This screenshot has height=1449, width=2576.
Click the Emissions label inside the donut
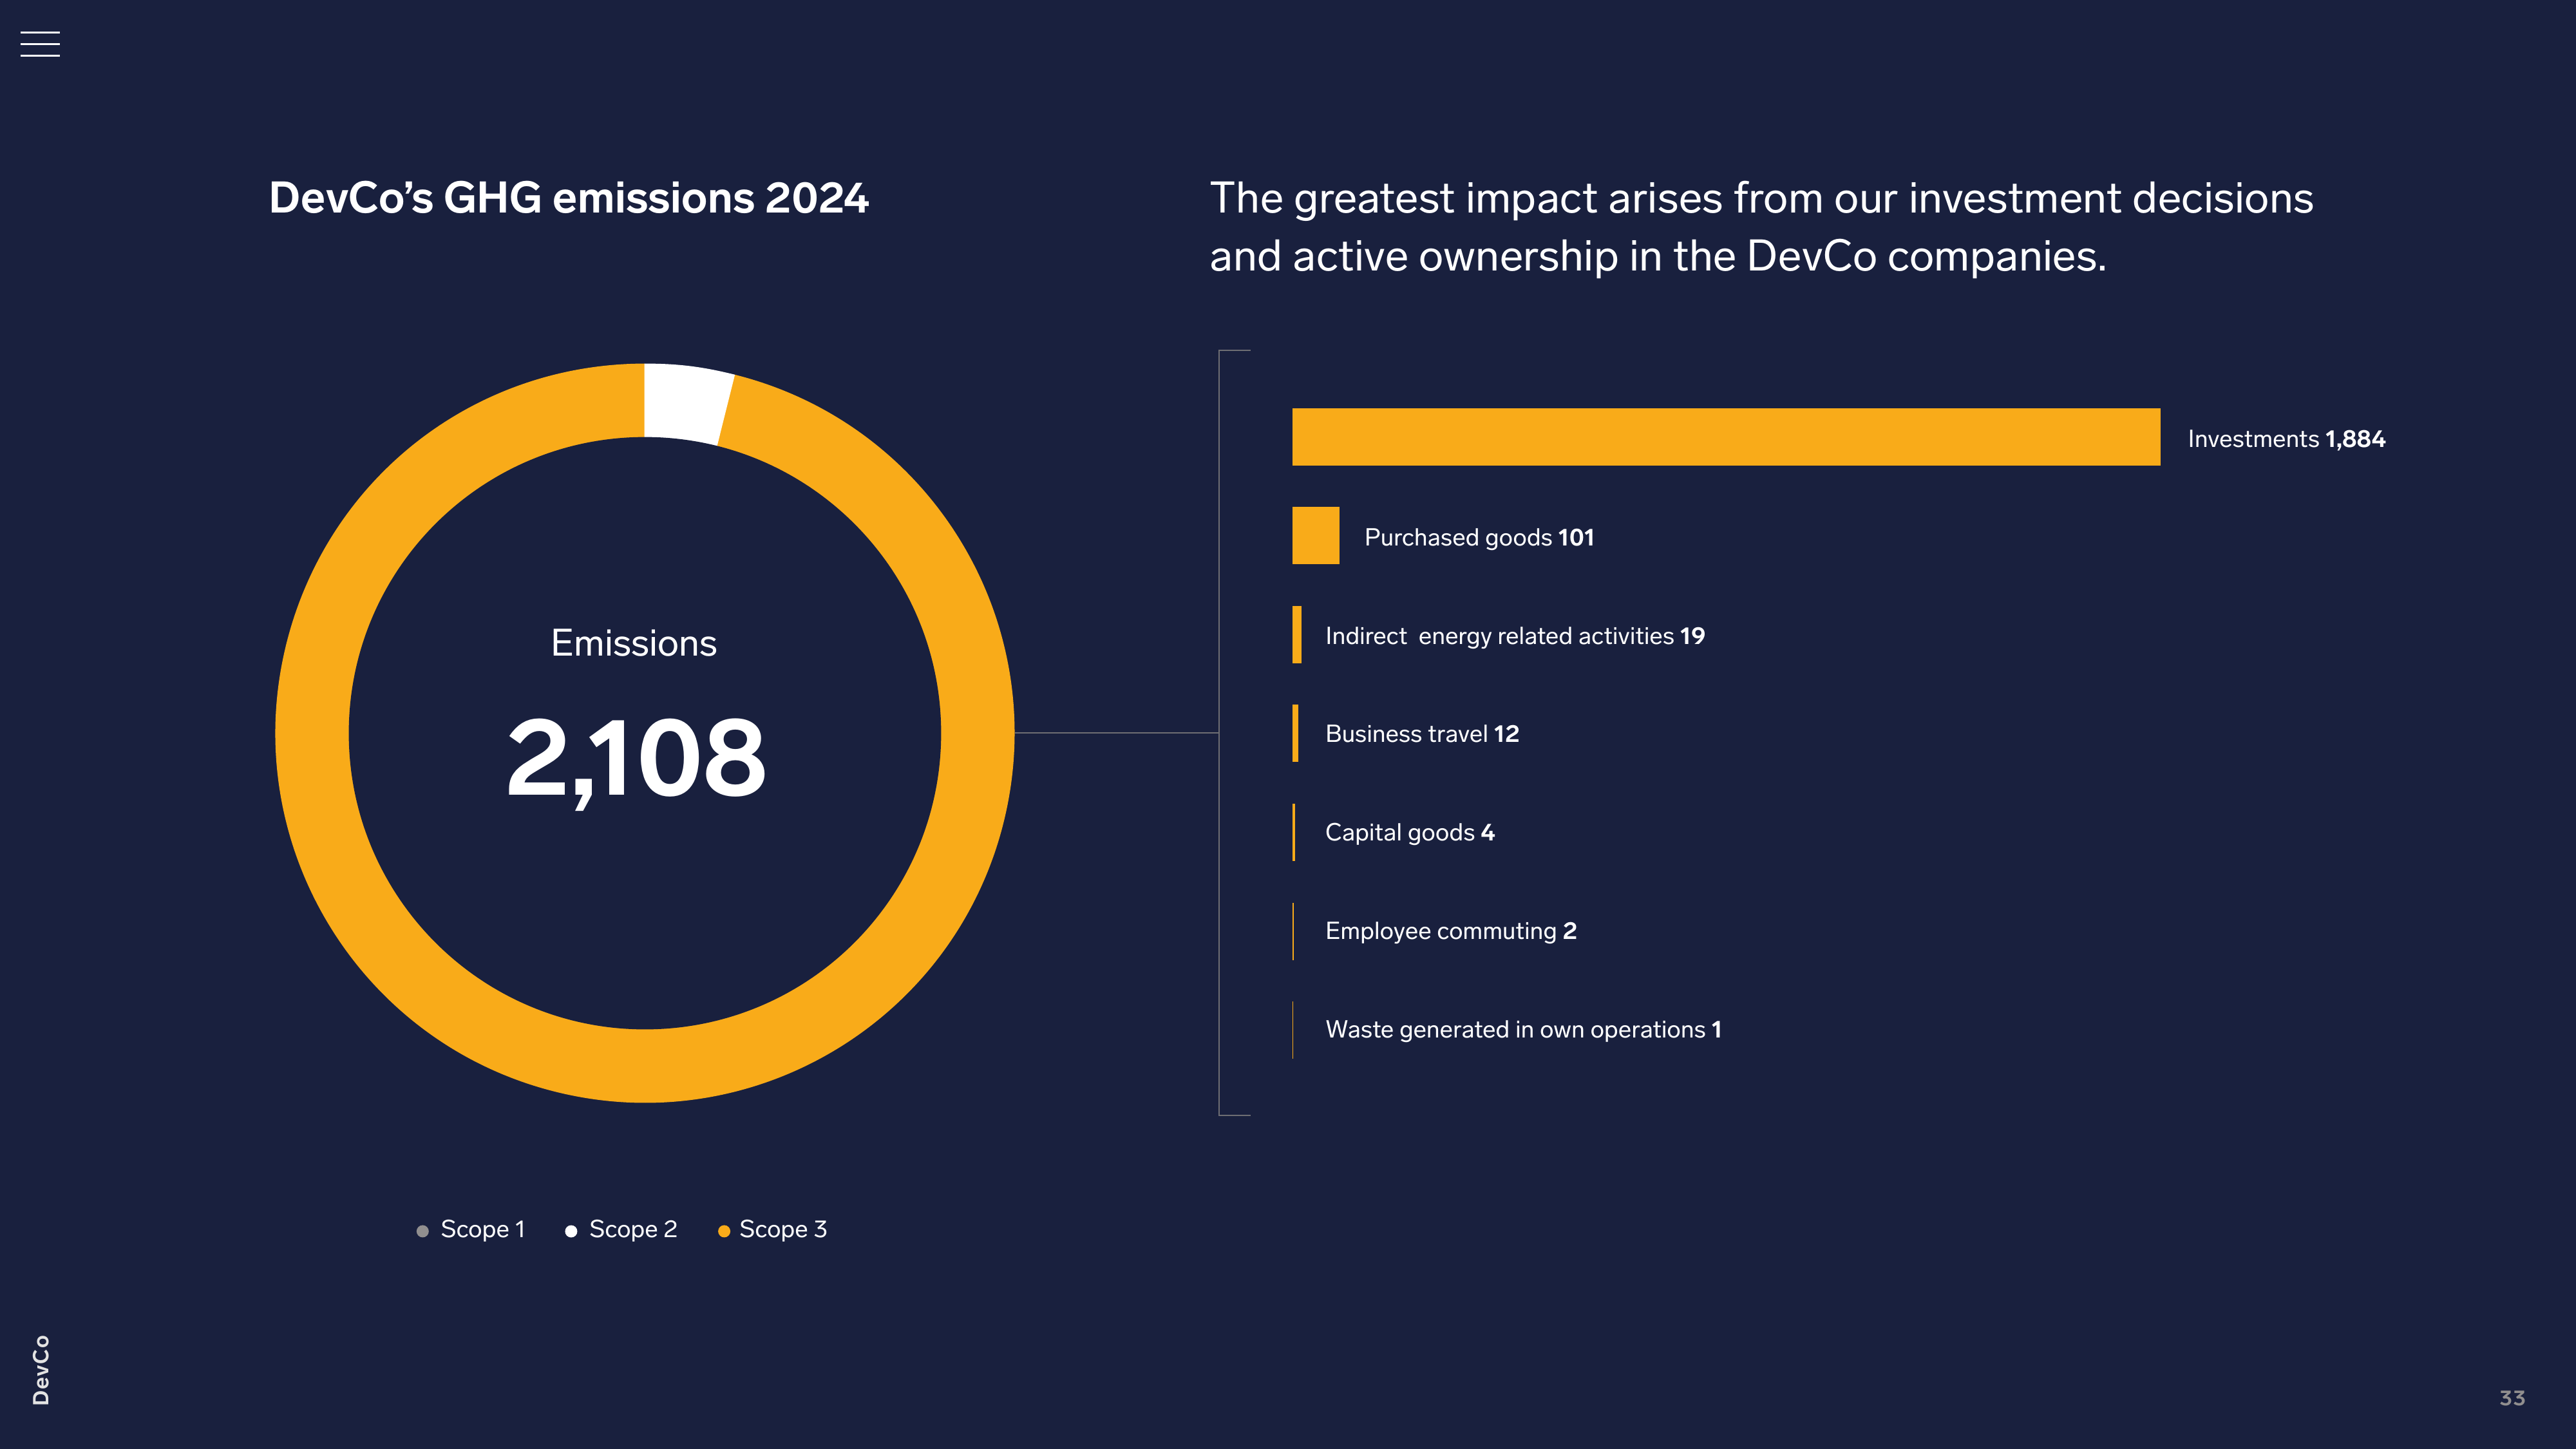(634, 643)
